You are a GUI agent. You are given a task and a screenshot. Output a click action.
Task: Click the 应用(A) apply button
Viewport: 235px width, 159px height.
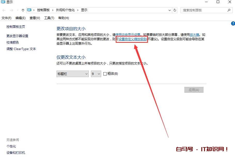click(x=194, y=90)
